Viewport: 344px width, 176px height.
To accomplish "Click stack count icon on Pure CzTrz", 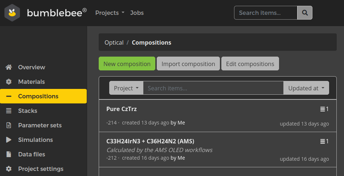I will click(322, 109).
